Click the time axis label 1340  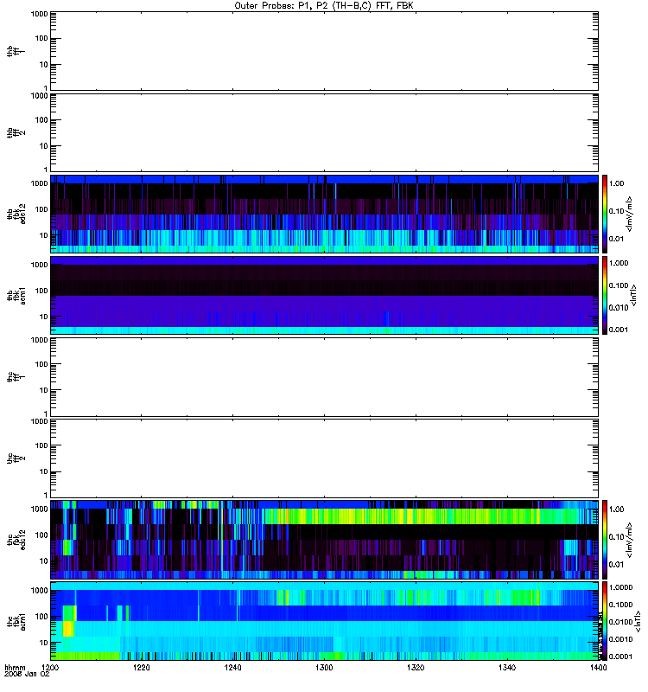[507, 667]
